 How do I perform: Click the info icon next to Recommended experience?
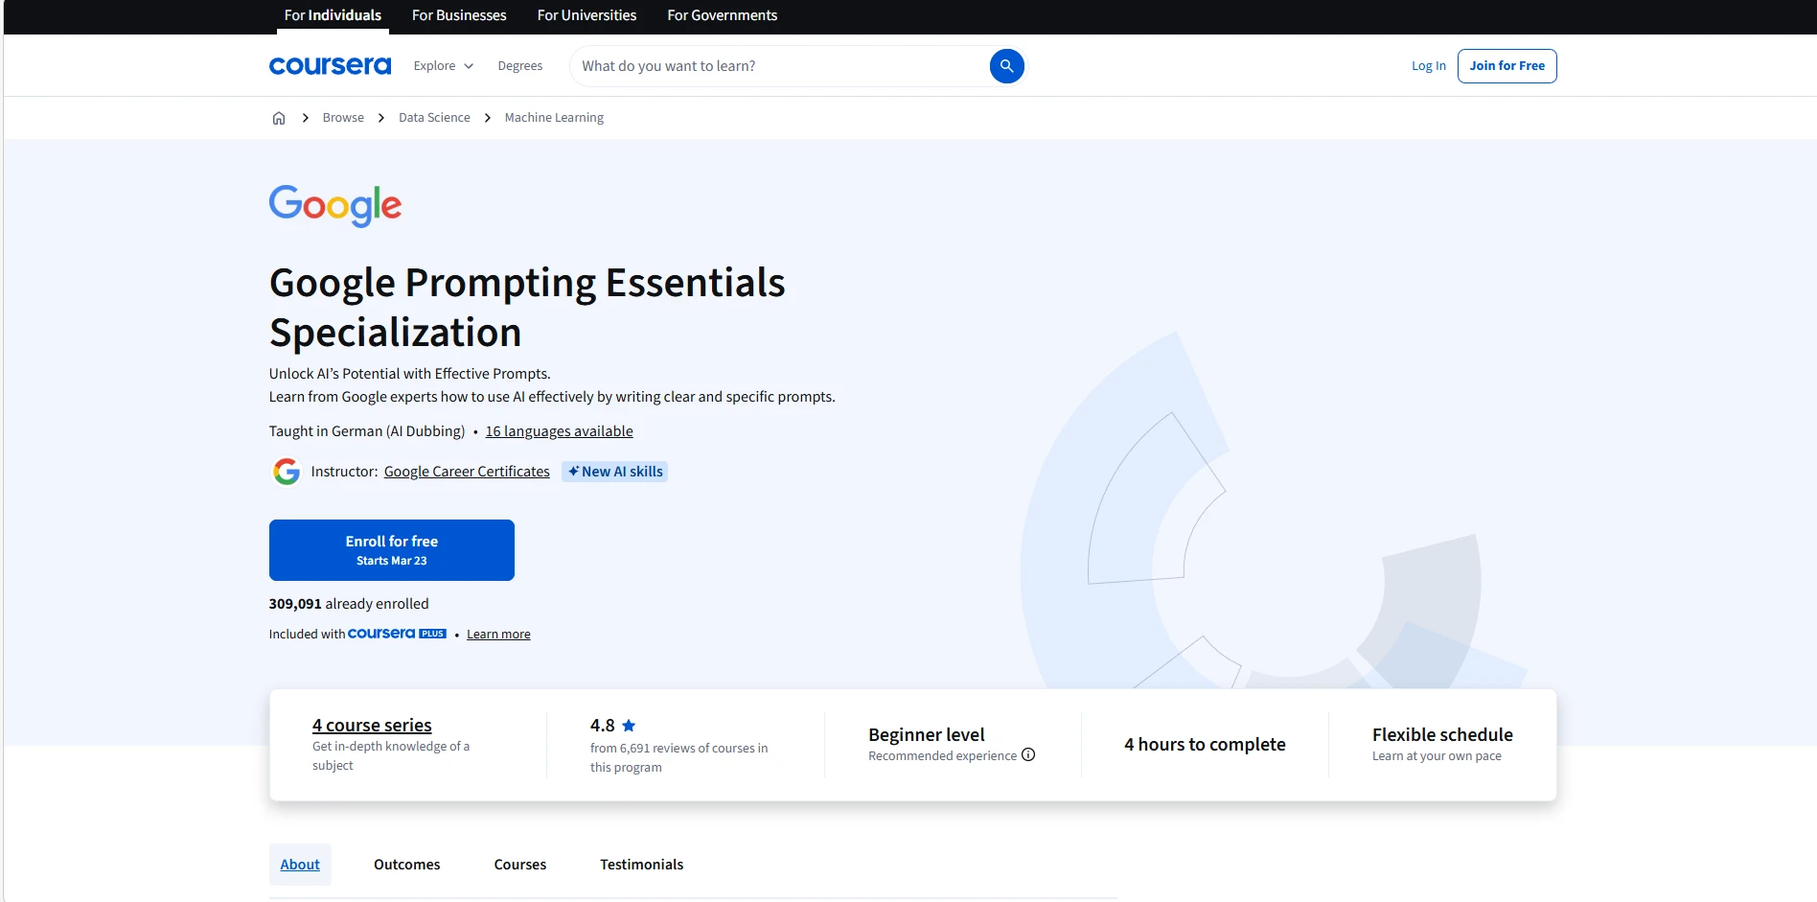click(x=1028, y=755)
